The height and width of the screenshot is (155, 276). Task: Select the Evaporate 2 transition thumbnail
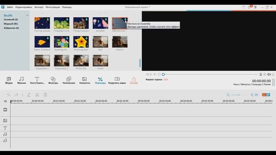pyautogui.click(x=62, y=61)
